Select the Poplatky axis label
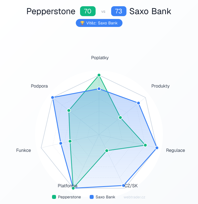 (x=100, y=58)
